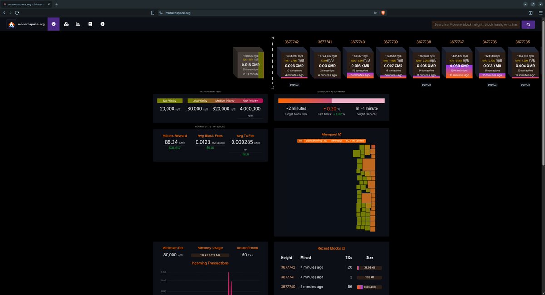Viewport: 545px width, 295px height.
Task: Click the monerospace.org logo
Action: pos(11,24)
